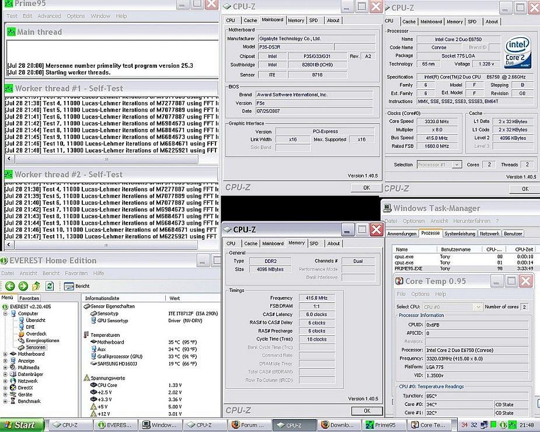Click EVEREST green back arrow button
Viewport: 540px width, 432px height.
point(10,285)
